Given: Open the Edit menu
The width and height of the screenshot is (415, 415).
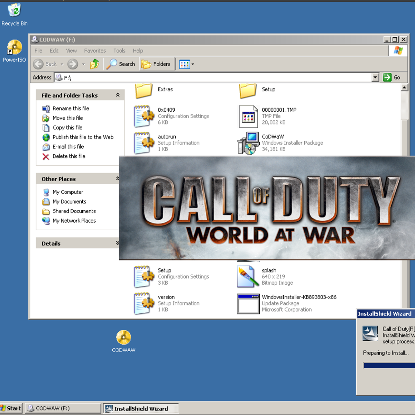Looking at the screenshot, I should click(54, 50).
